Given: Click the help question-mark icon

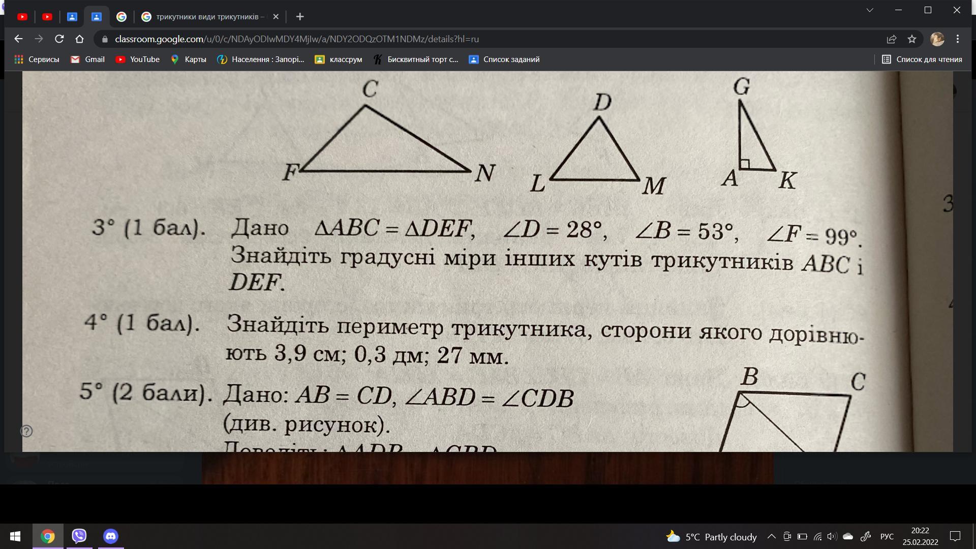Looking at the screenshot, I should click(x=26, y=431).
